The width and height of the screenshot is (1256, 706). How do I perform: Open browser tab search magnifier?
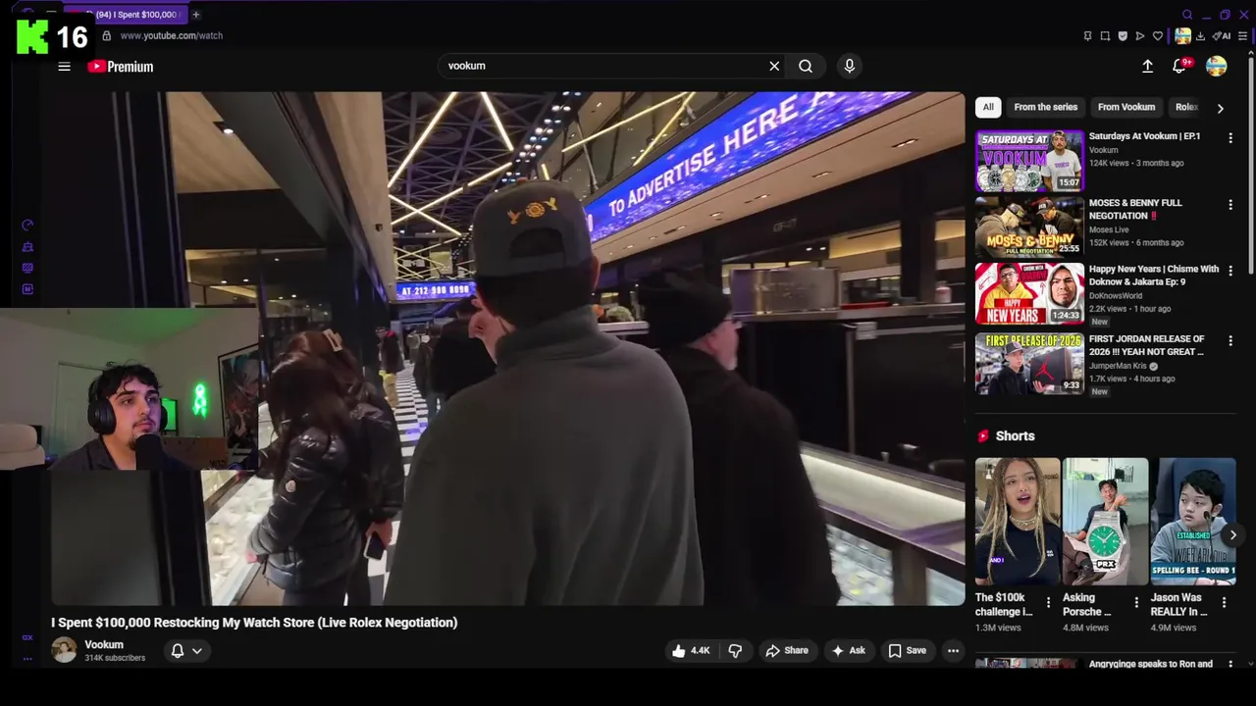(1187, 15)
